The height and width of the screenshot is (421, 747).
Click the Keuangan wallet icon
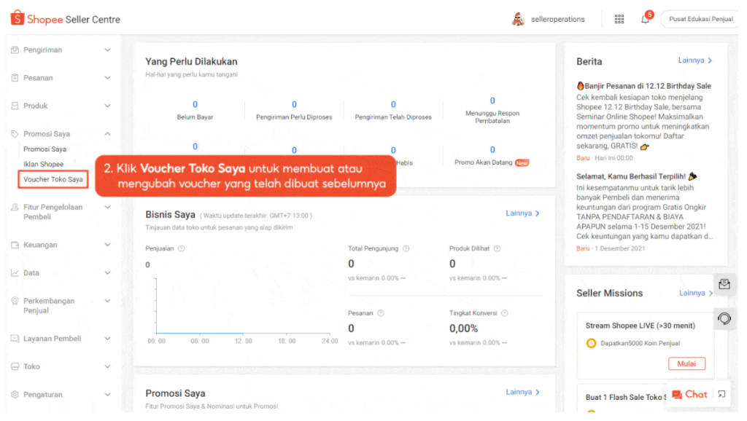[x=15, y=245]
